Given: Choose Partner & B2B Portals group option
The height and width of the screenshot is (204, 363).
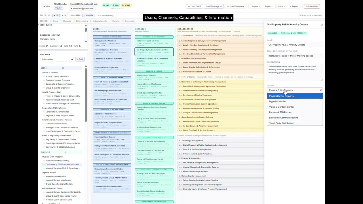Looking at the screenshot, I should point(295,112).
